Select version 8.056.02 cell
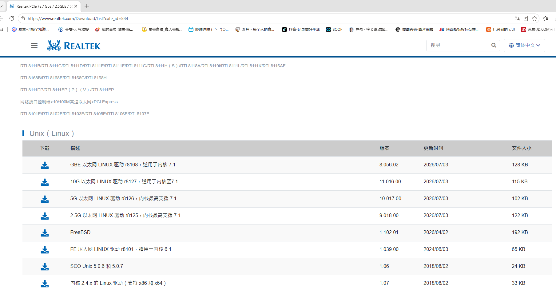The height and width of the screenshot is (298, 556). (x=389, y=165)
